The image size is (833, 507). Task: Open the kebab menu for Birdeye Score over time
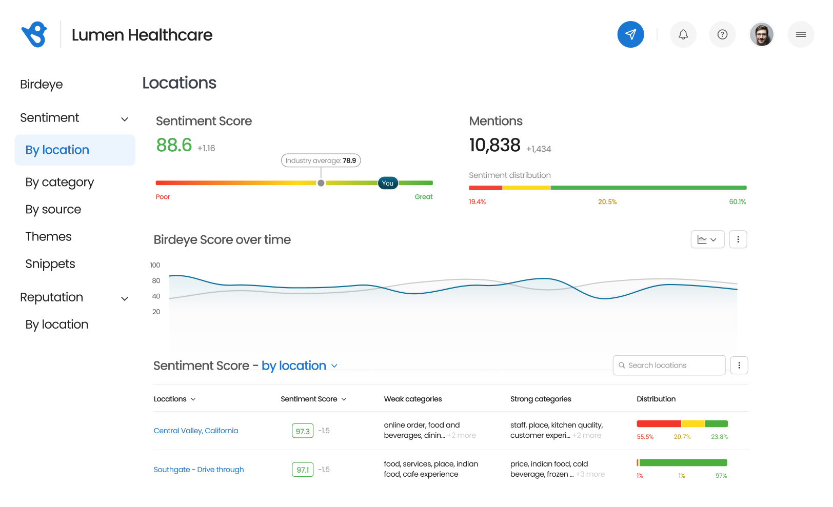tap(738, 239)
